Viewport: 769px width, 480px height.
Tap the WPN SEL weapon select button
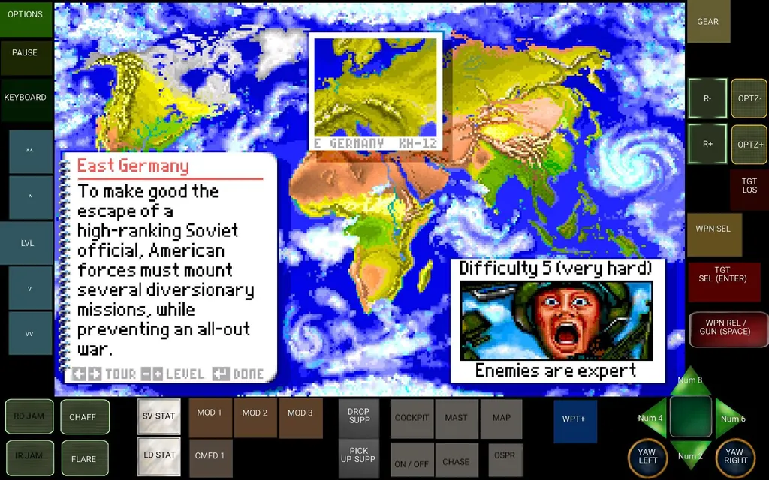click(x=714, y=235)
